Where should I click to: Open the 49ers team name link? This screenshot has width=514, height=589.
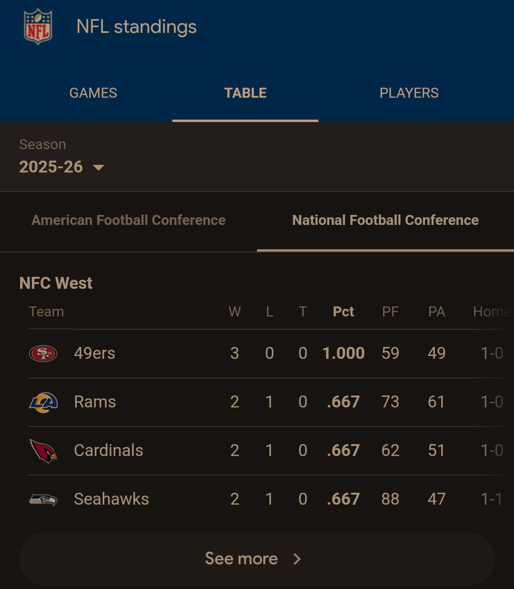95,354
